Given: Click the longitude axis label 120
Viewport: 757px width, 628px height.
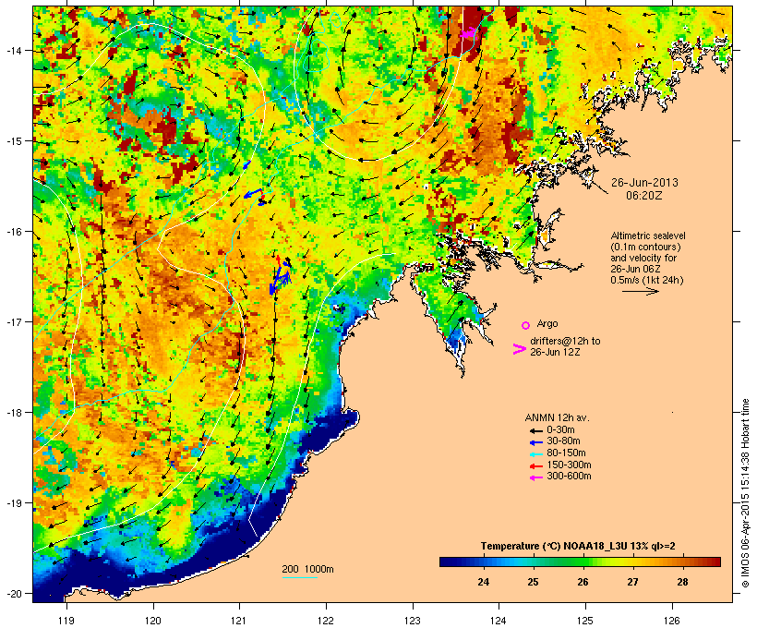Looking at the screenshot, I should tap(153, 621).
